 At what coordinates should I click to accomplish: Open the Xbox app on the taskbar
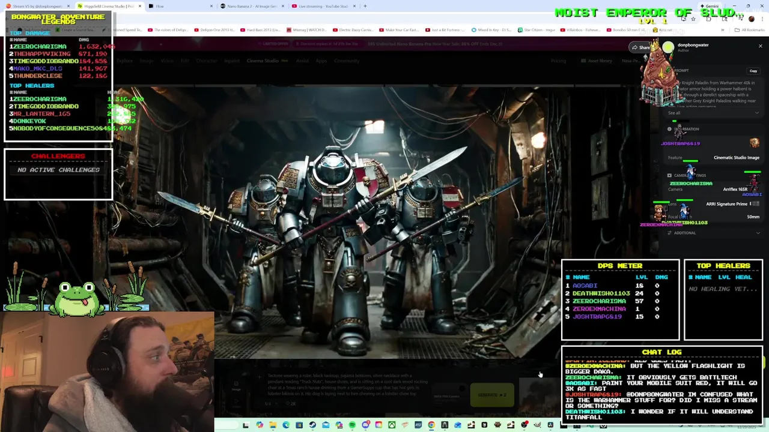click(x=392, y=425)
